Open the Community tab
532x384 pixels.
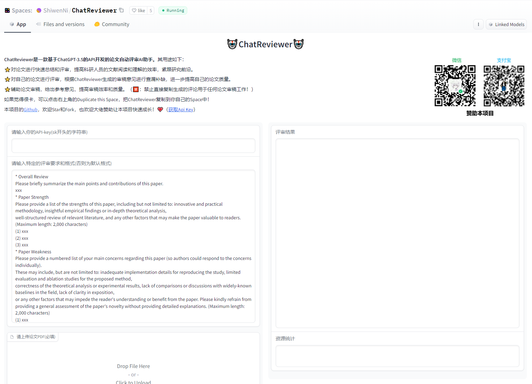tap(112, 24)
